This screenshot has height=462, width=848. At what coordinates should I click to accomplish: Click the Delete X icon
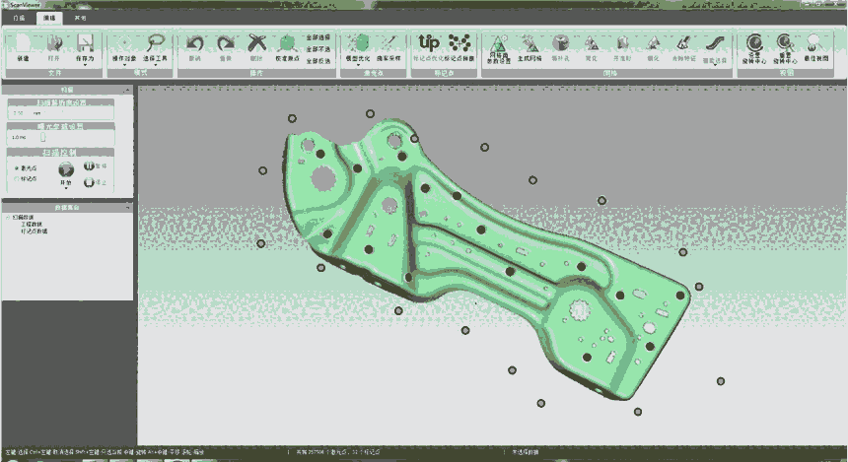257,44
